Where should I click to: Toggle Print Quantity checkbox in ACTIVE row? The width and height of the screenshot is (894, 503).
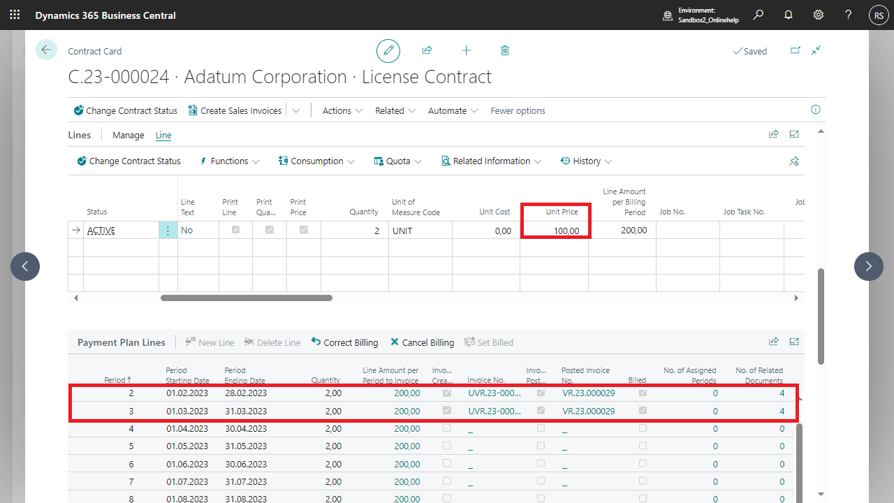tap(270, 230)
